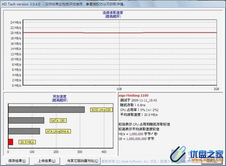Viewport: 226px width, 166px height.
Task: Click the 16 MB/s axis label
Action: click(16, 43)
